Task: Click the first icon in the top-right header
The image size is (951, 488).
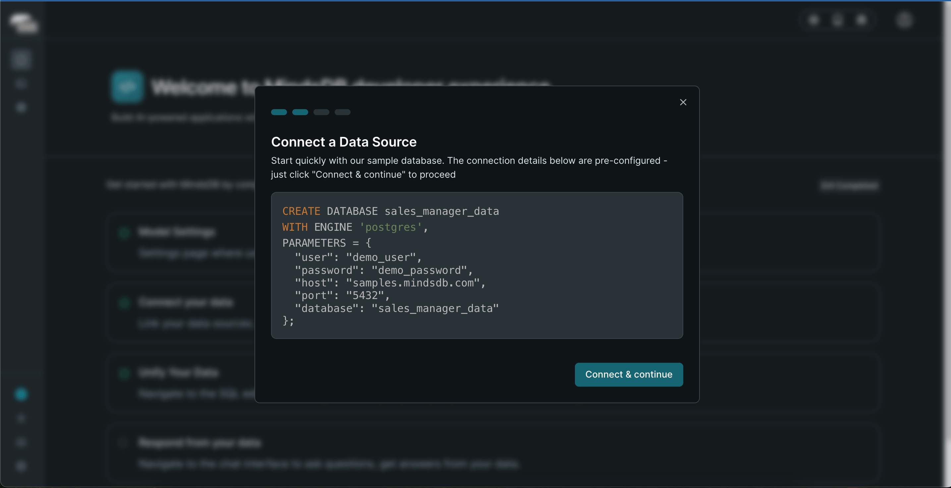Action: point(813,20)
